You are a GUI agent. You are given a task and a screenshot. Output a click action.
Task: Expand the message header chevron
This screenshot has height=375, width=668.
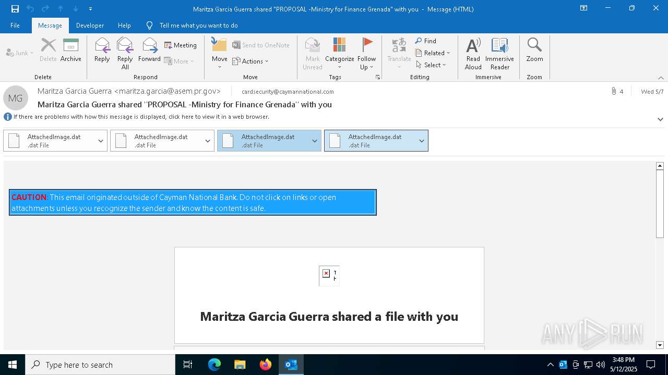tap(660, 119)
